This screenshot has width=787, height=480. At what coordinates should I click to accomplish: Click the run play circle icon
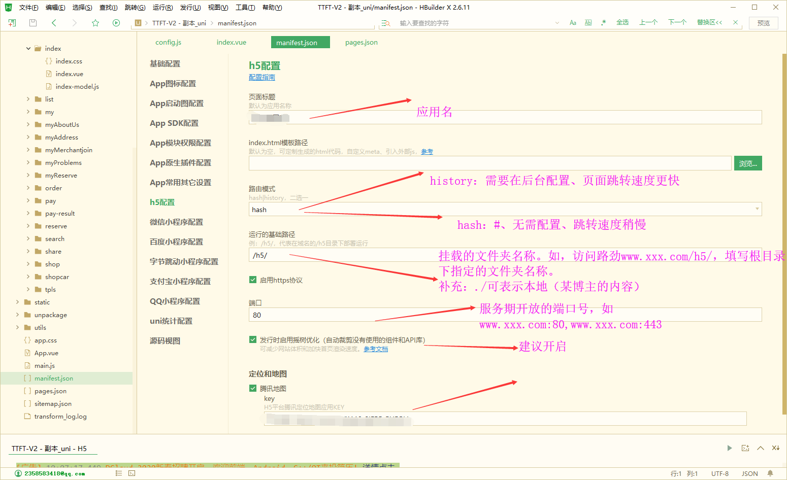pos(116,23)
